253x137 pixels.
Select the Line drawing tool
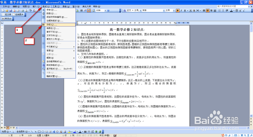(x=32, y=131)
